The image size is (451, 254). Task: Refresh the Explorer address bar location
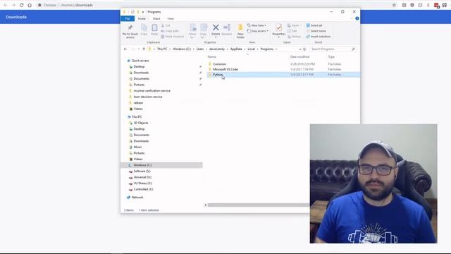304,49
